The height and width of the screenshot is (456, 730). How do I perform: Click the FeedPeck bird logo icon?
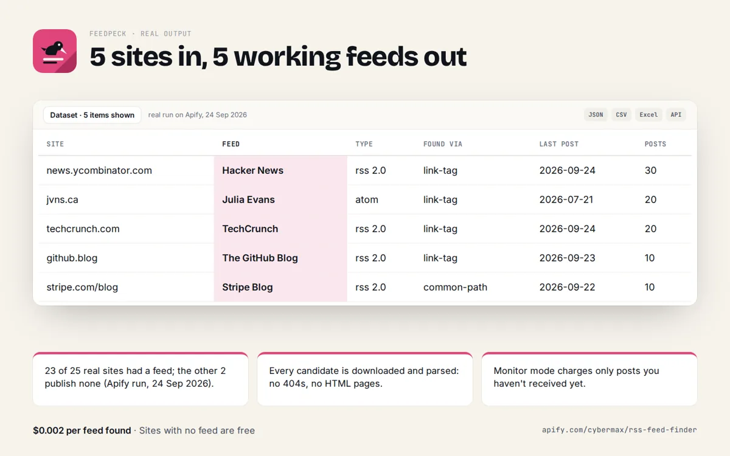coord(55,51)
